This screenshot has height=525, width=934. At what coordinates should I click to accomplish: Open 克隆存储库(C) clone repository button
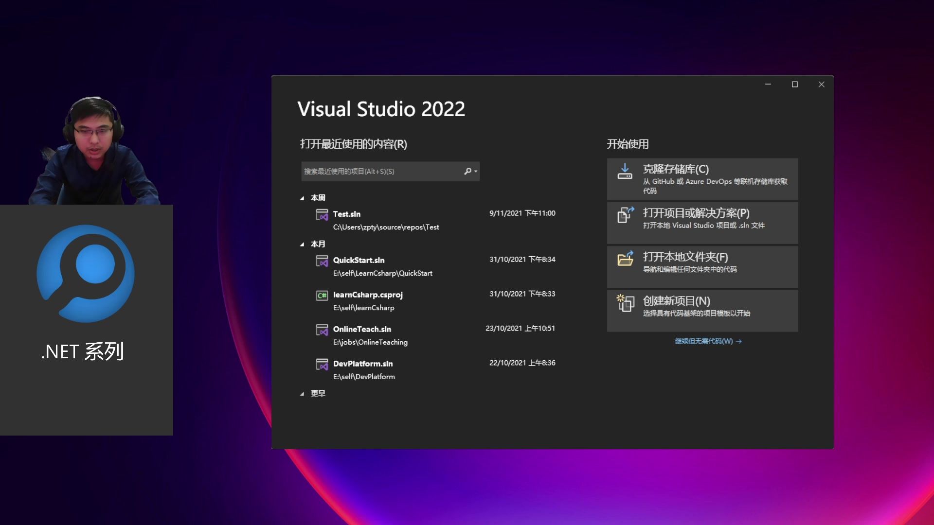pos(702,179)
